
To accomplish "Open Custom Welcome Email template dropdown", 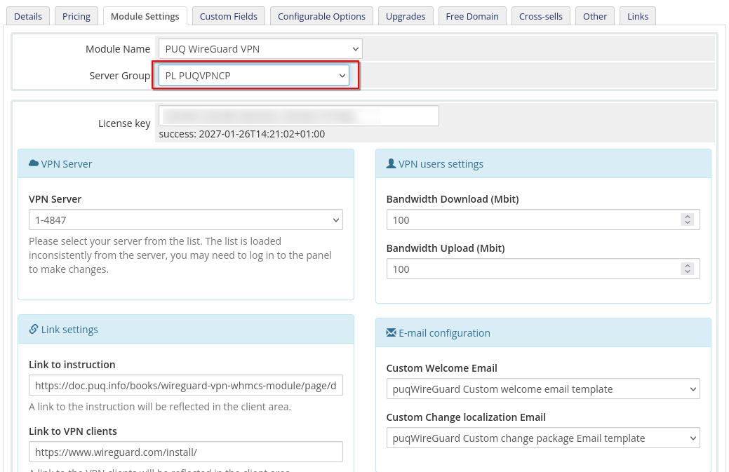I will (542, 389).
